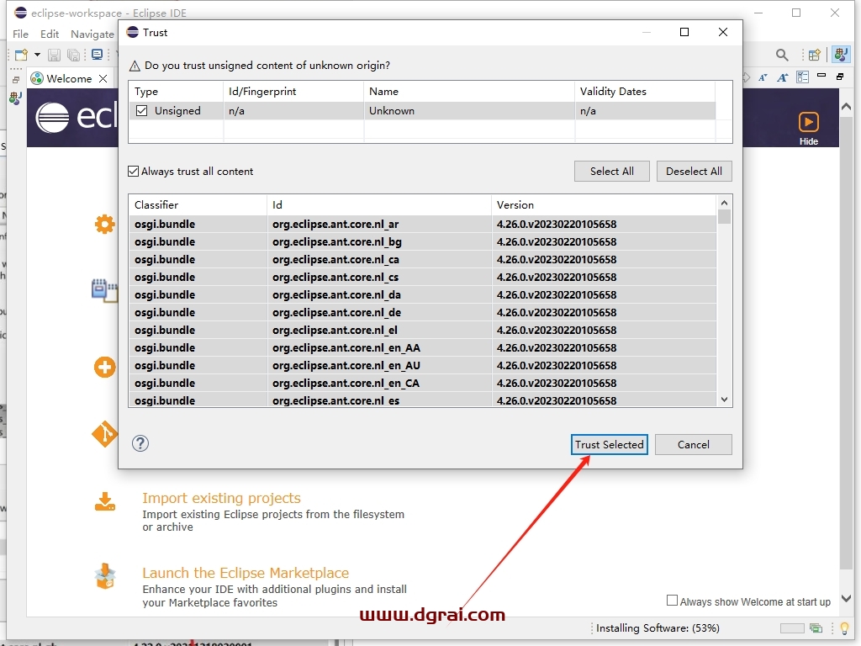This screenshot has height=646, width=861.
Task: Click the scroll down arrow in bundle list
Action: tap(724, 400)
